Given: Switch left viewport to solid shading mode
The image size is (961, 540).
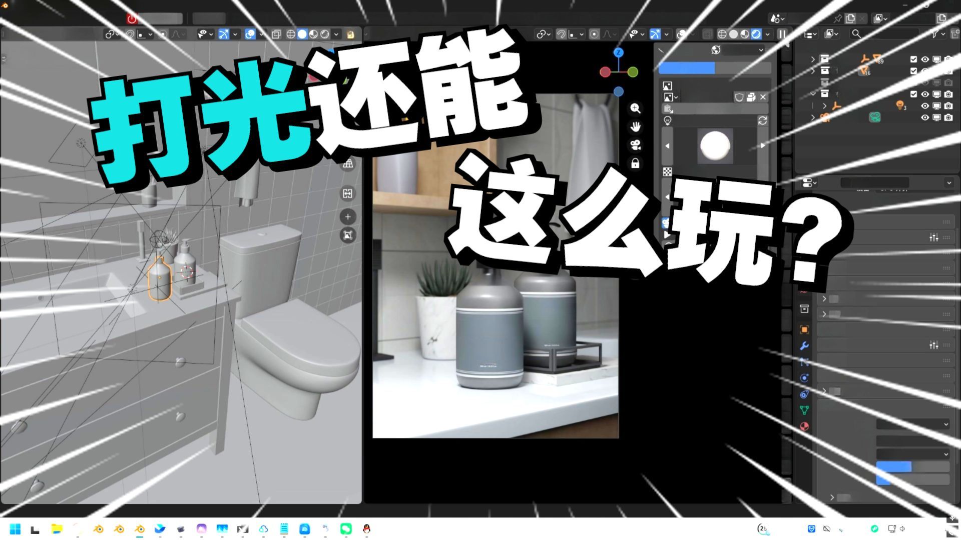Looking at the screenshot, I should (x=302, y=34).
